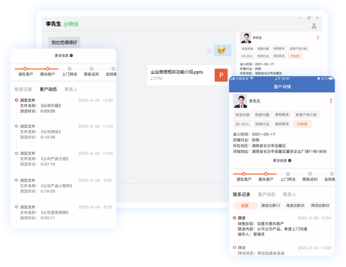Switch to 联系记录 tab in mobile panel
346x267 pixels.
[242, 194]
